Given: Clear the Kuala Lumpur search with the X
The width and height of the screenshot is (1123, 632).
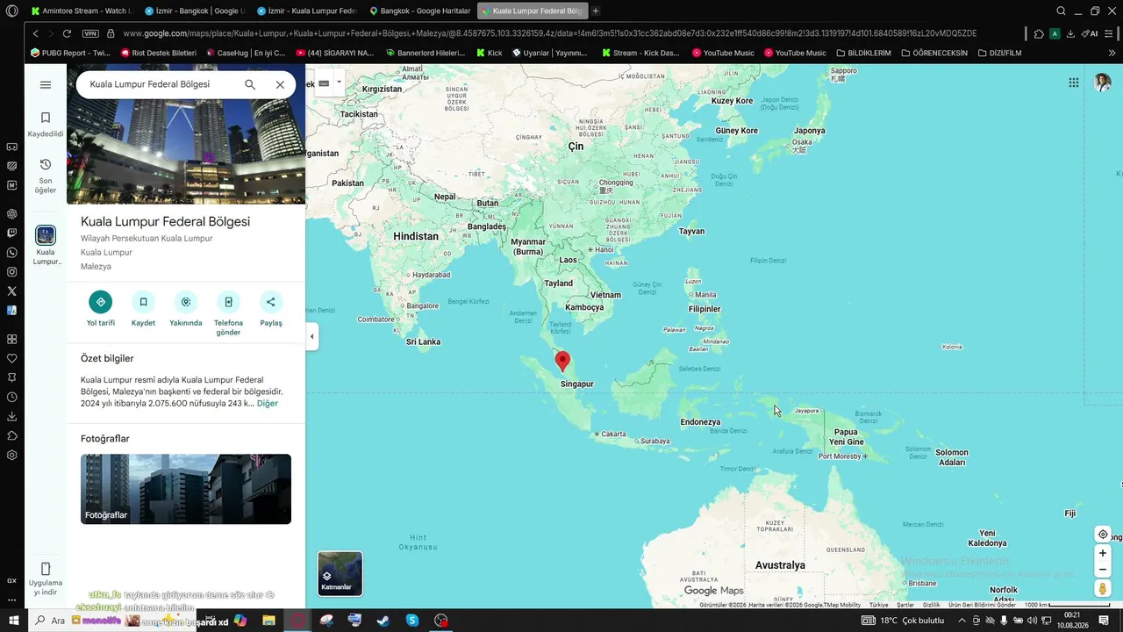Looking at the screenshot, I should 280,85.
